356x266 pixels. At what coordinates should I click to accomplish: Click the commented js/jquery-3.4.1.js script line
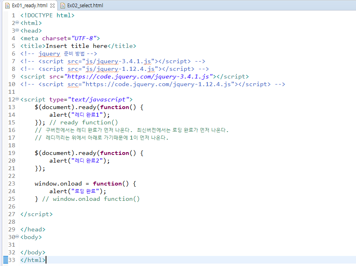pos(113,61)
